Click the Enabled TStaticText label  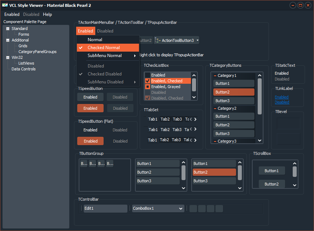(282, 73)
